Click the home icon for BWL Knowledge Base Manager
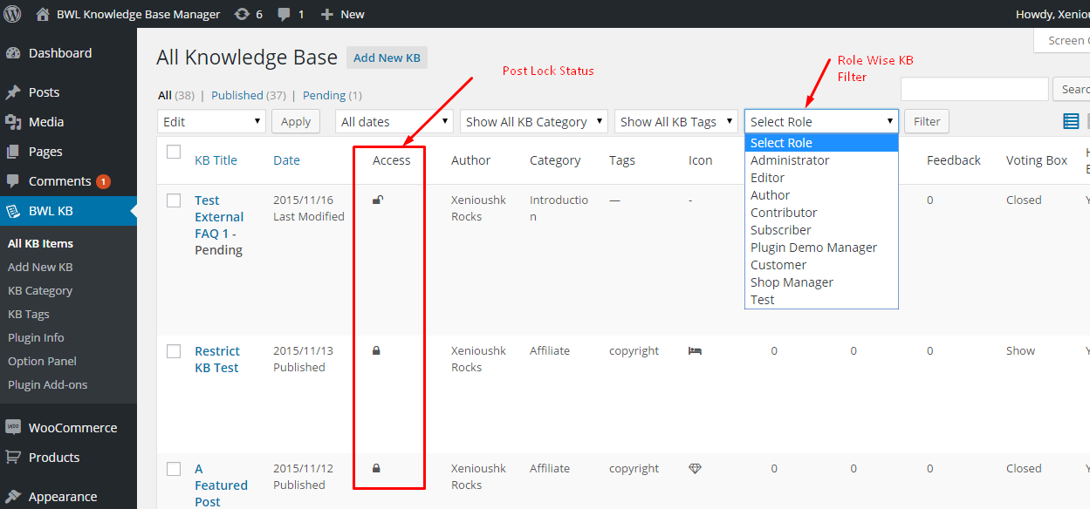 point(43,14)
